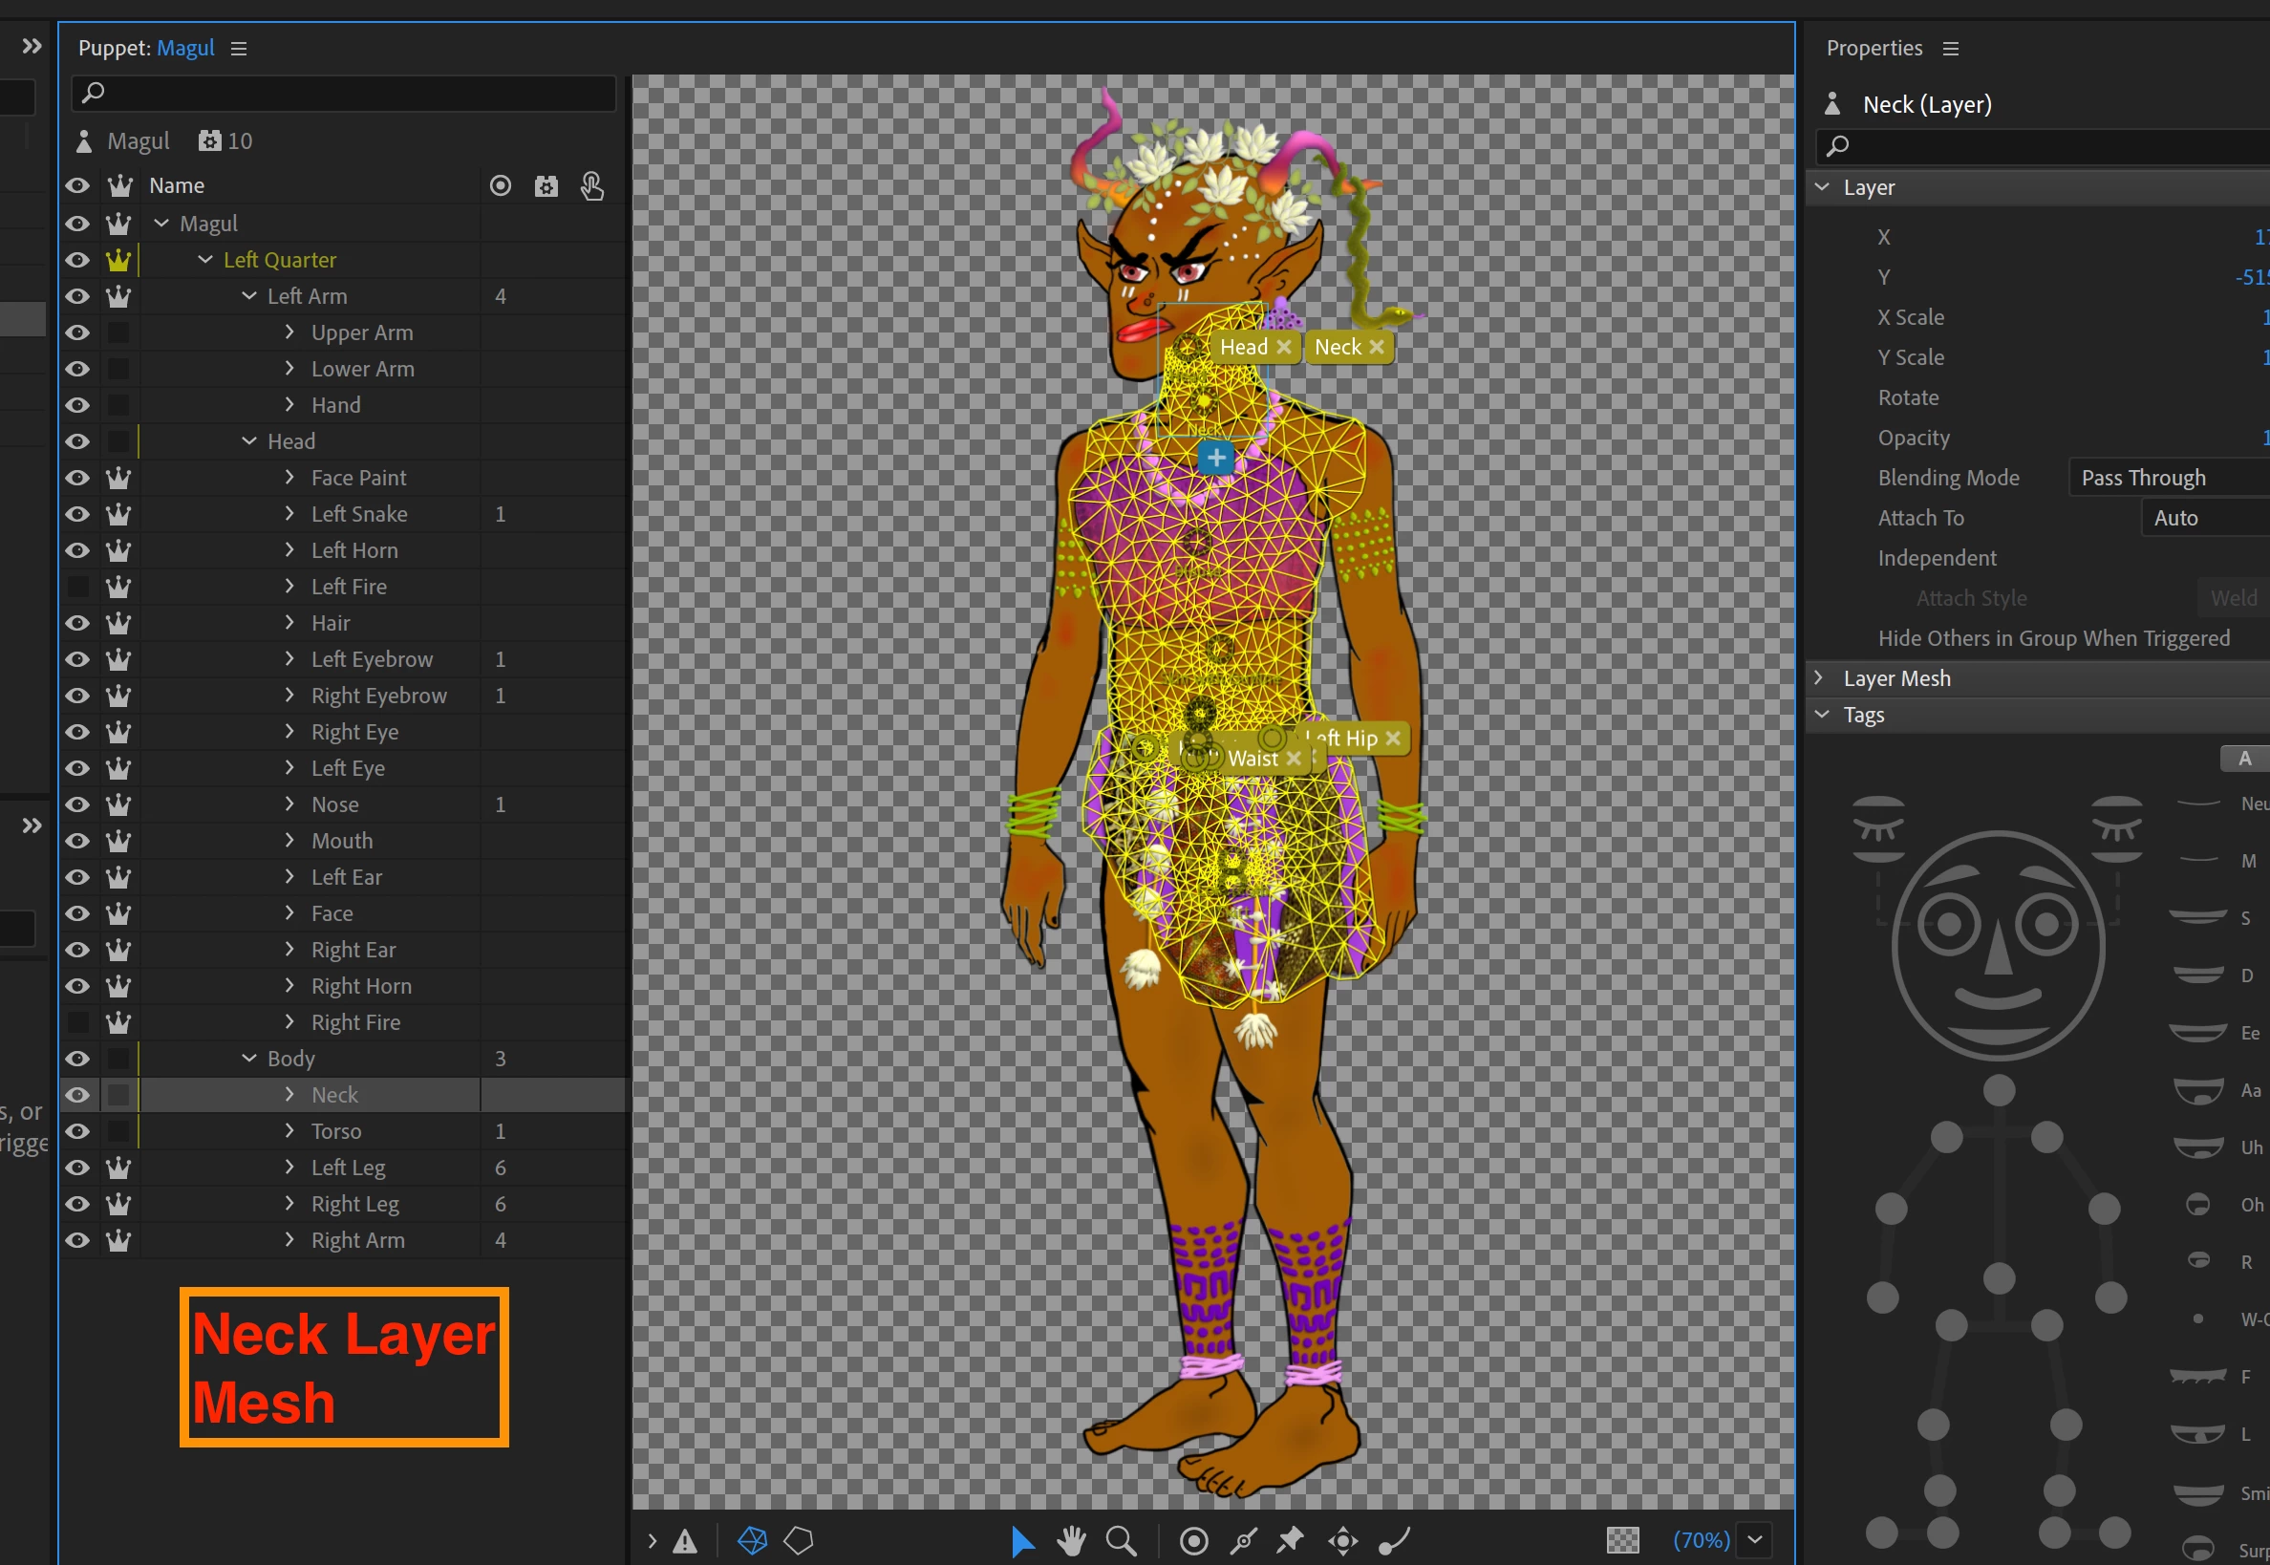Hide the Left Snake layer

click(77, 514)
